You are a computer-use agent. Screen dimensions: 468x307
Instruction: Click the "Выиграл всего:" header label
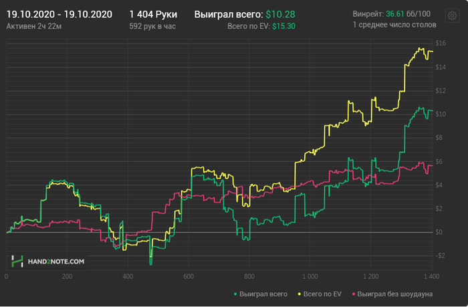[x=229, y=14]
